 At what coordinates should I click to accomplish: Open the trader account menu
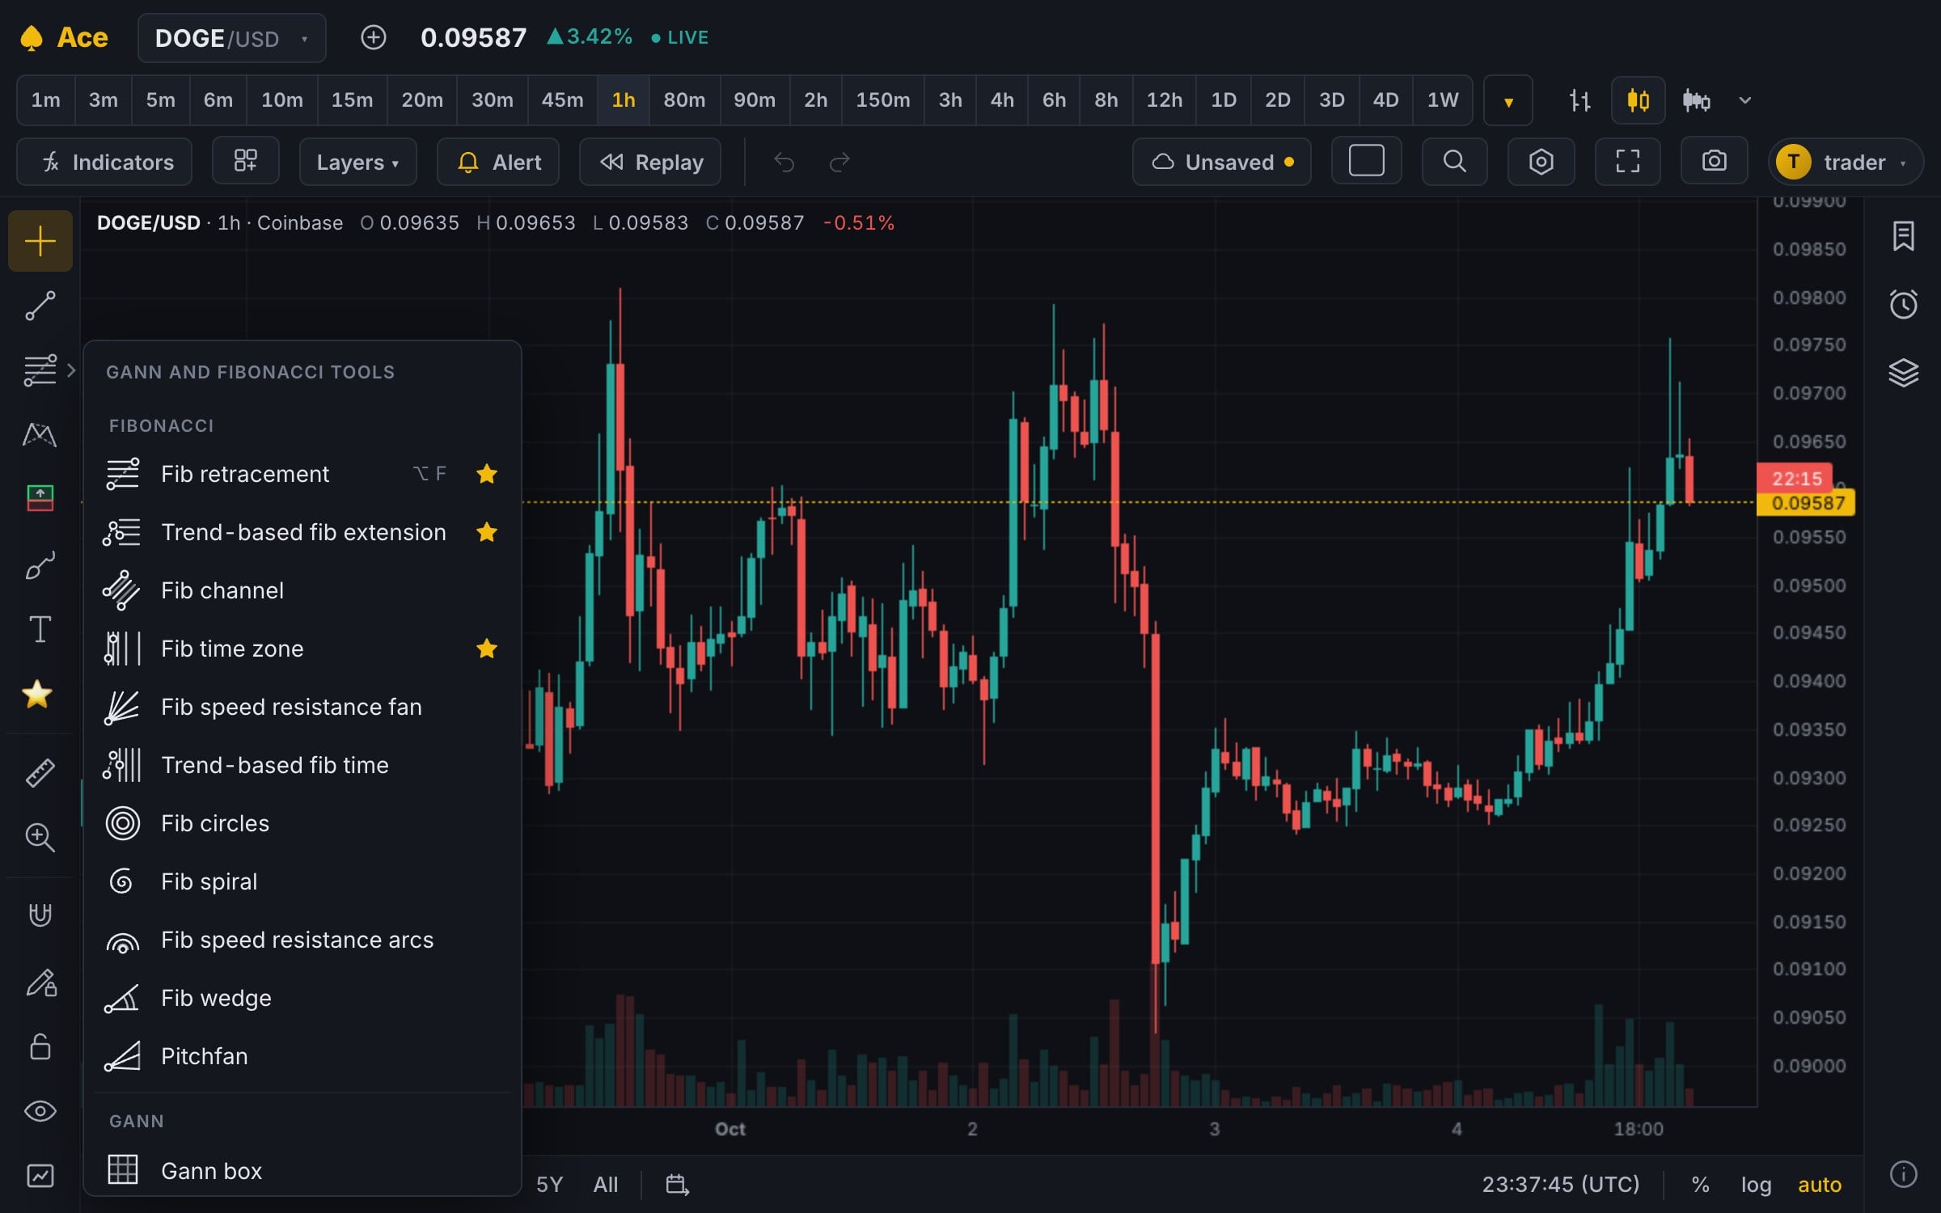pyautogui.click(x=1845, y=162)
